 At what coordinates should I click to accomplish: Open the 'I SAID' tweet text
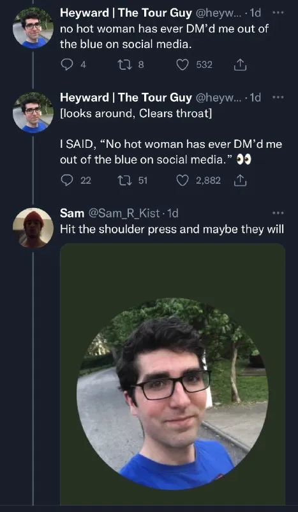point(171,152)
